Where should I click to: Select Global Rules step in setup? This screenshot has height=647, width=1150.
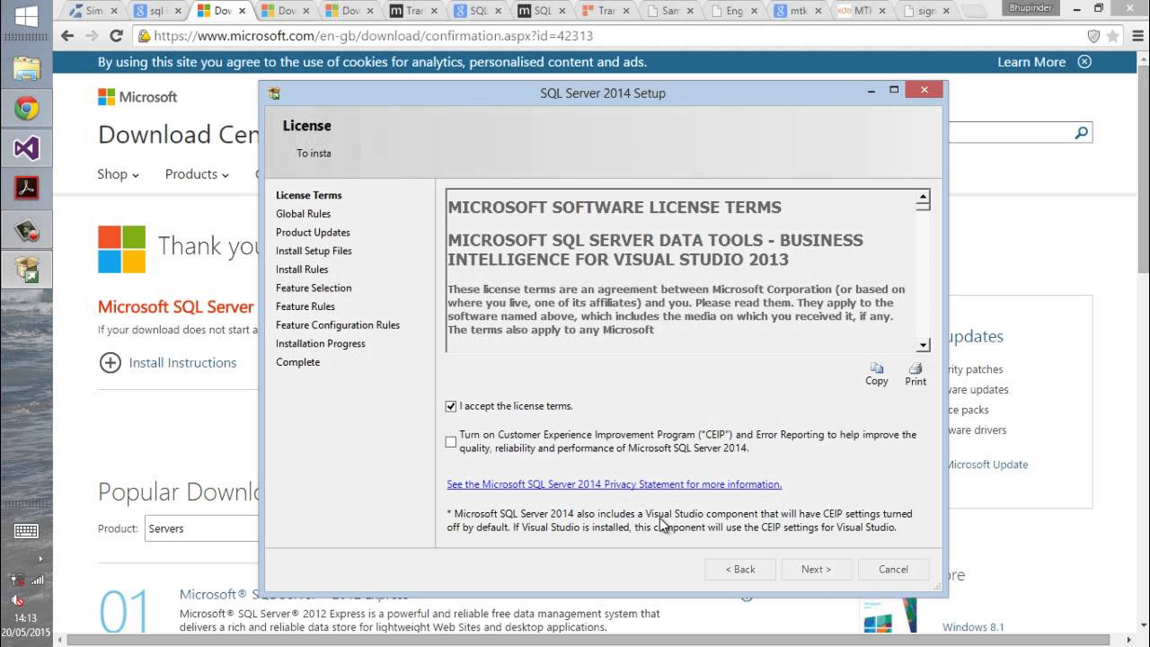pyautogui.click(x=303, y=214)
